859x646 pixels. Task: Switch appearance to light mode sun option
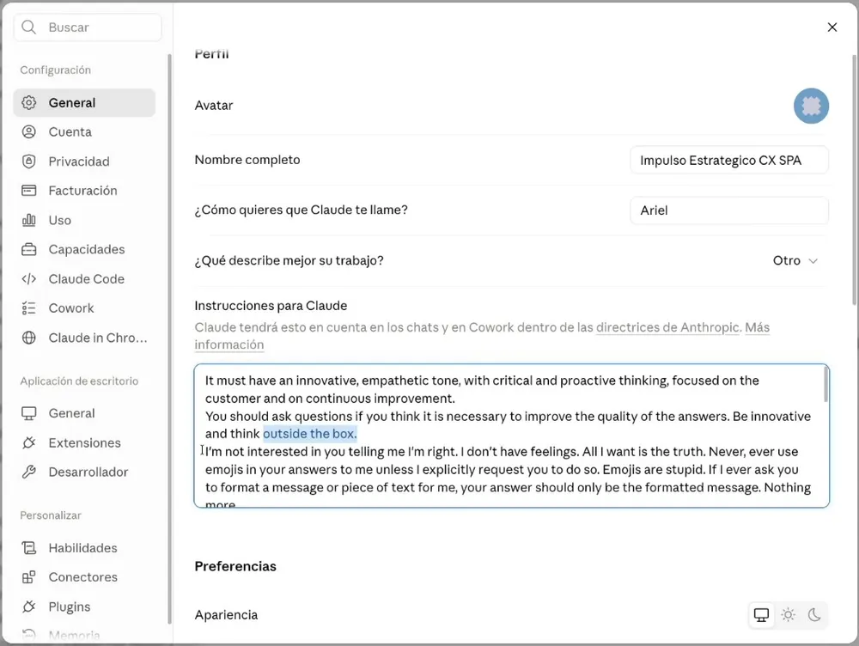tap(789, 615)
